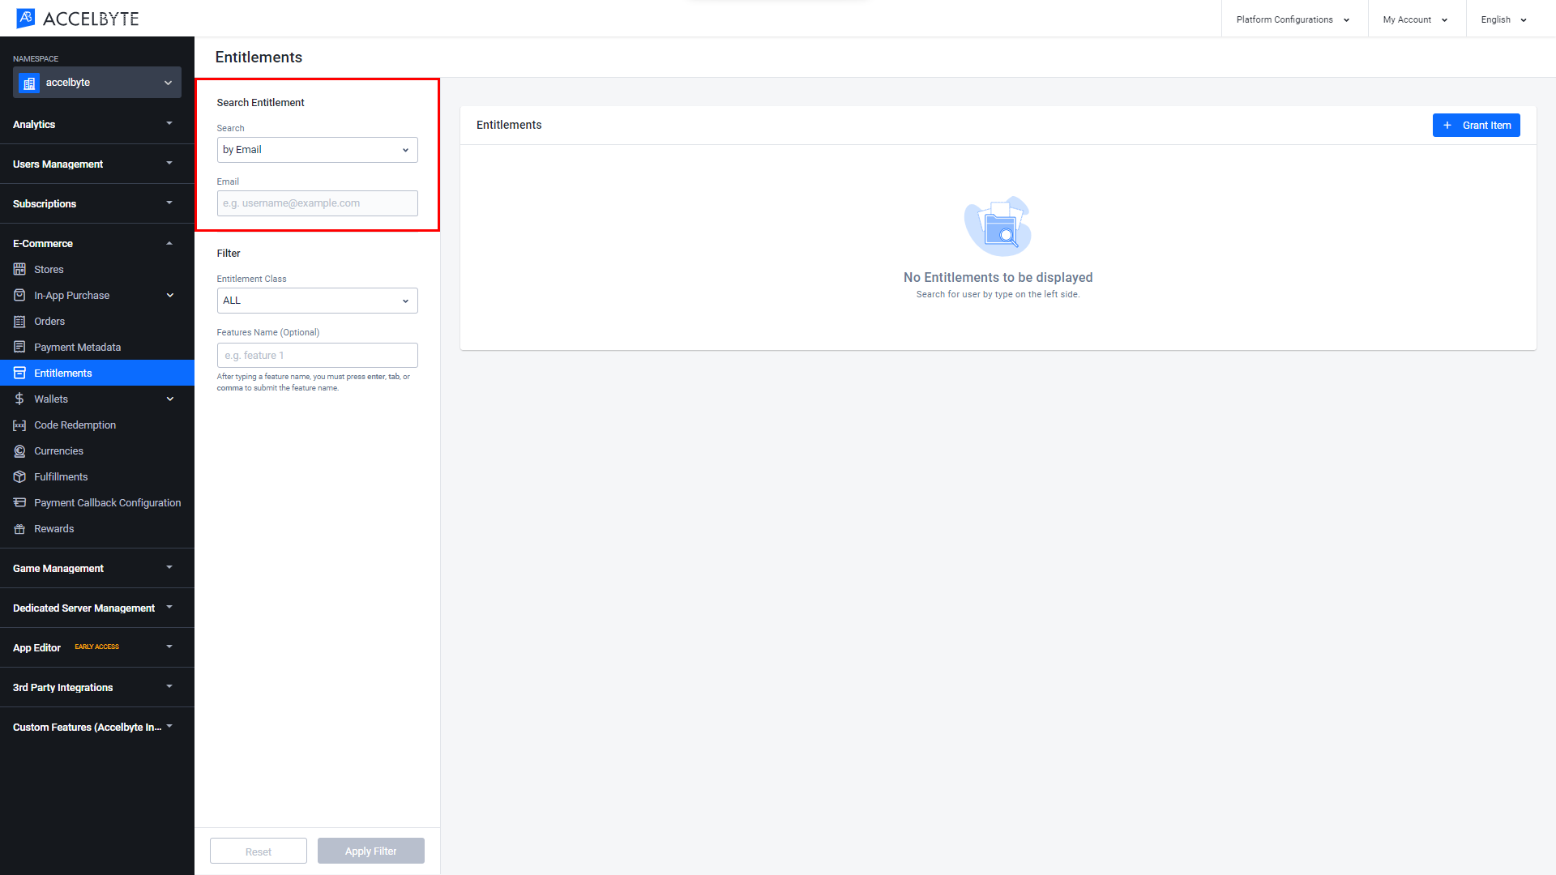Click the accelbyte namespace selector

tap(95, 83)
